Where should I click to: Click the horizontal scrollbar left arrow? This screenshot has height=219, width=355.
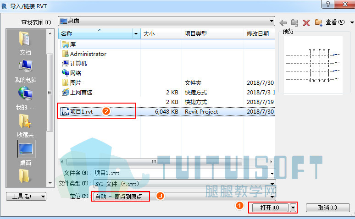point(62,162)
